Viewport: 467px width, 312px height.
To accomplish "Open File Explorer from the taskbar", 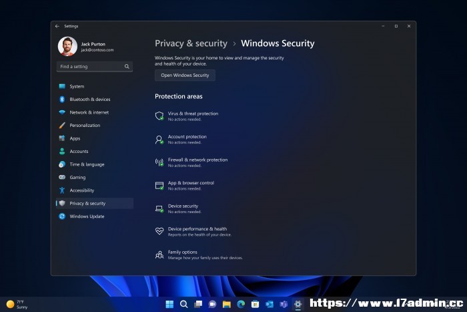I will coord(227,304).
